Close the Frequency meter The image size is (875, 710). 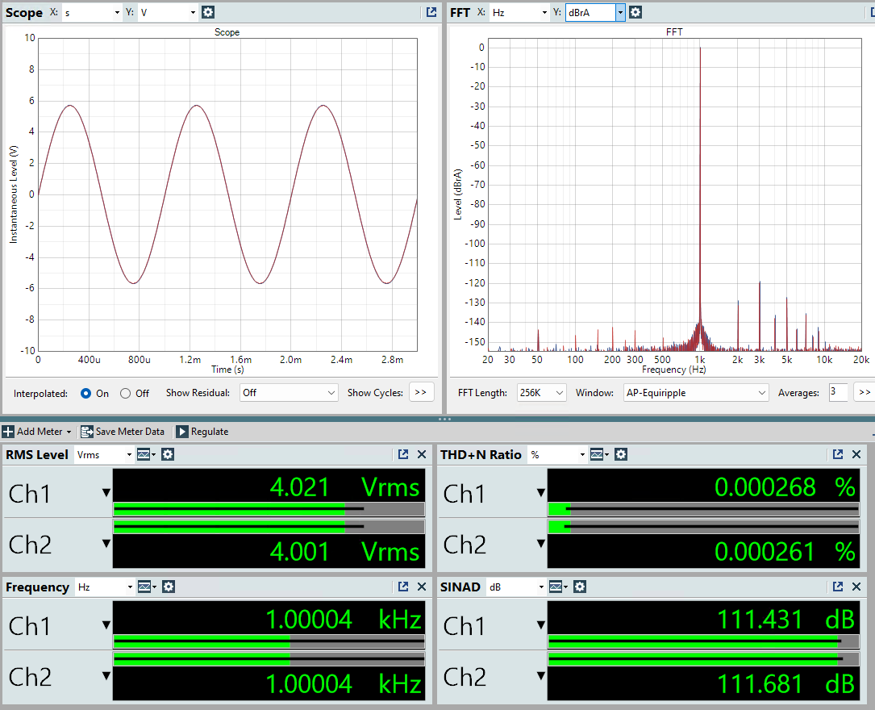coord(422,587)
